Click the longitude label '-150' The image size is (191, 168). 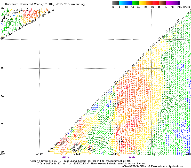[x=3, y=154]
